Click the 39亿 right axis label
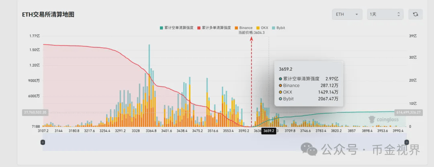The image size is (434, 167). 413,36
